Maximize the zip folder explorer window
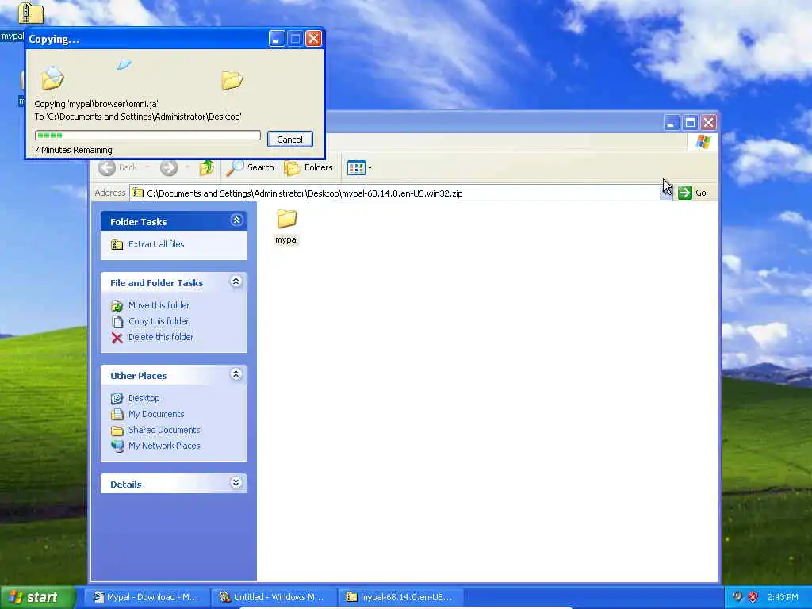The height and width of the screenshot is (609, 812). tap(690, 123)
